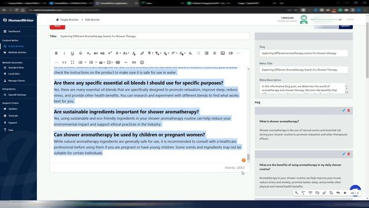Open Dashboard in the sidebar
The height and width of the screenshot is (208, 369).
pos(14,31)
